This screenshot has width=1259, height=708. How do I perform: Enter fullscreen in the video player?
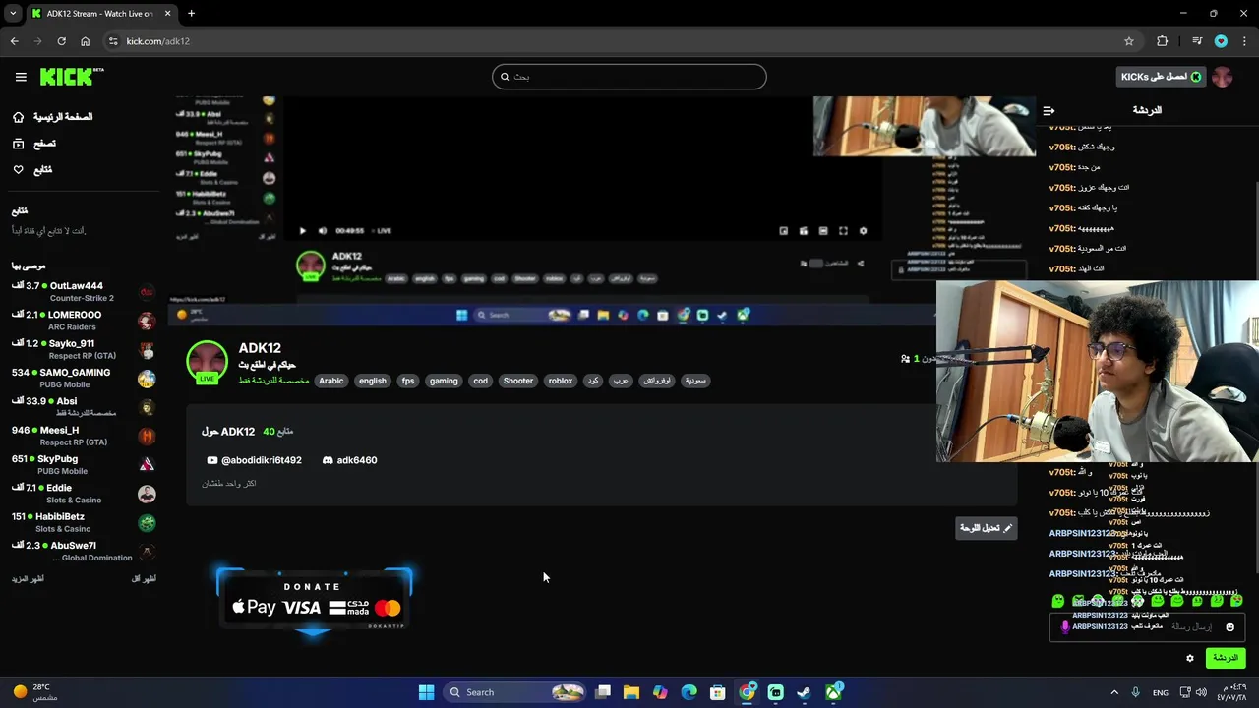(843, 231)
